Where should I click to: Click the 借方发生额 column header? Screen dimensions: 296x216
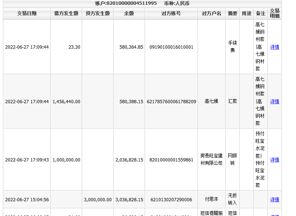(x=66, y=14)
